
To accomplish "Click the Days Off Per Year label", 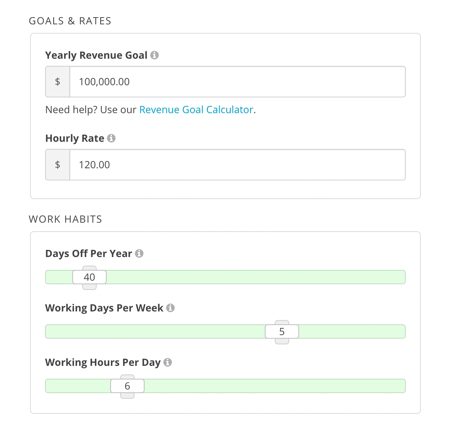I will coord(89,253).
